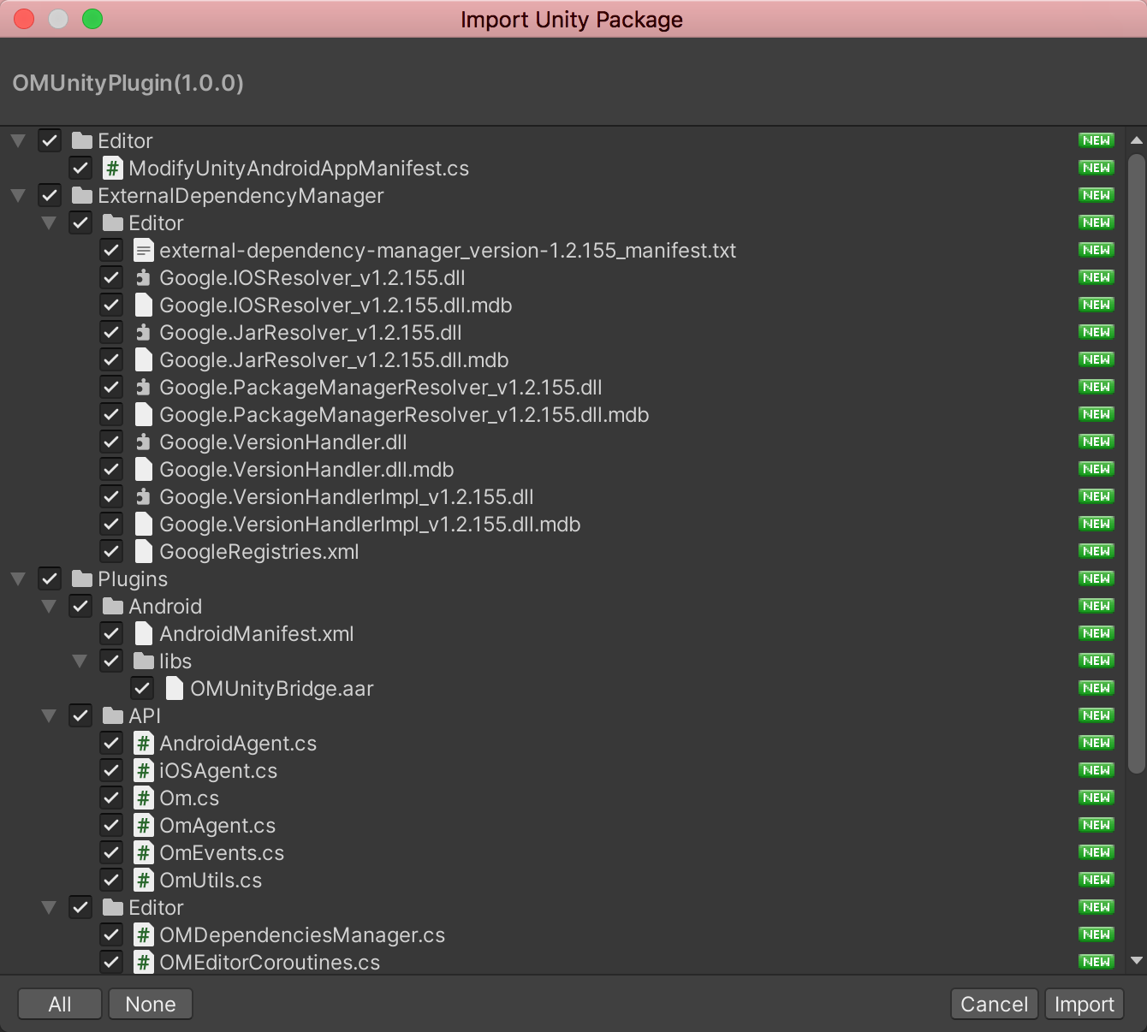The width and height of the screenshot is (1147, 1032).
Task: Collapse the libs folder
Action: (80, 661)
